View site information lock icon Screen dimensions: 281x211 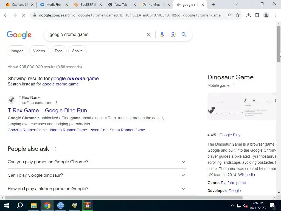tap(35, 15)
